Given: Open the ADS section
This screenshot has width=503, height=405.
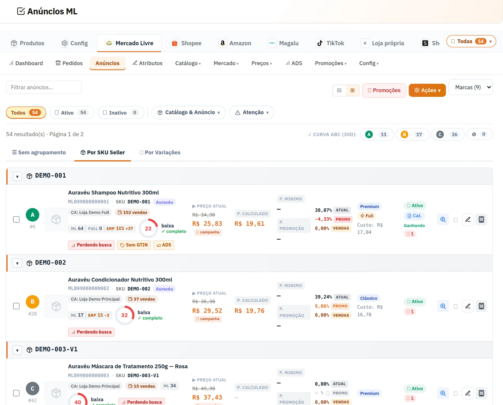Looking at the screenshot, I should tap(294, 63).
